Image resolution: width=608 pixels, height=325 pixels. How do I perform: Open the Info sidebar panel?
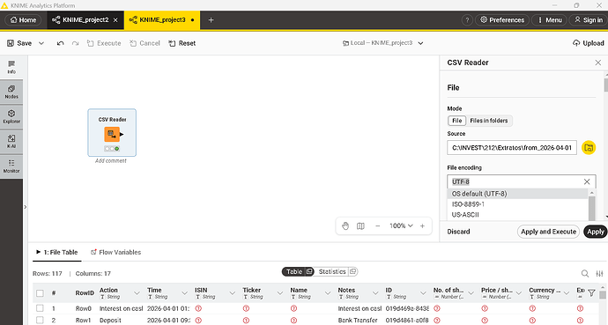(x=11, y=67)
